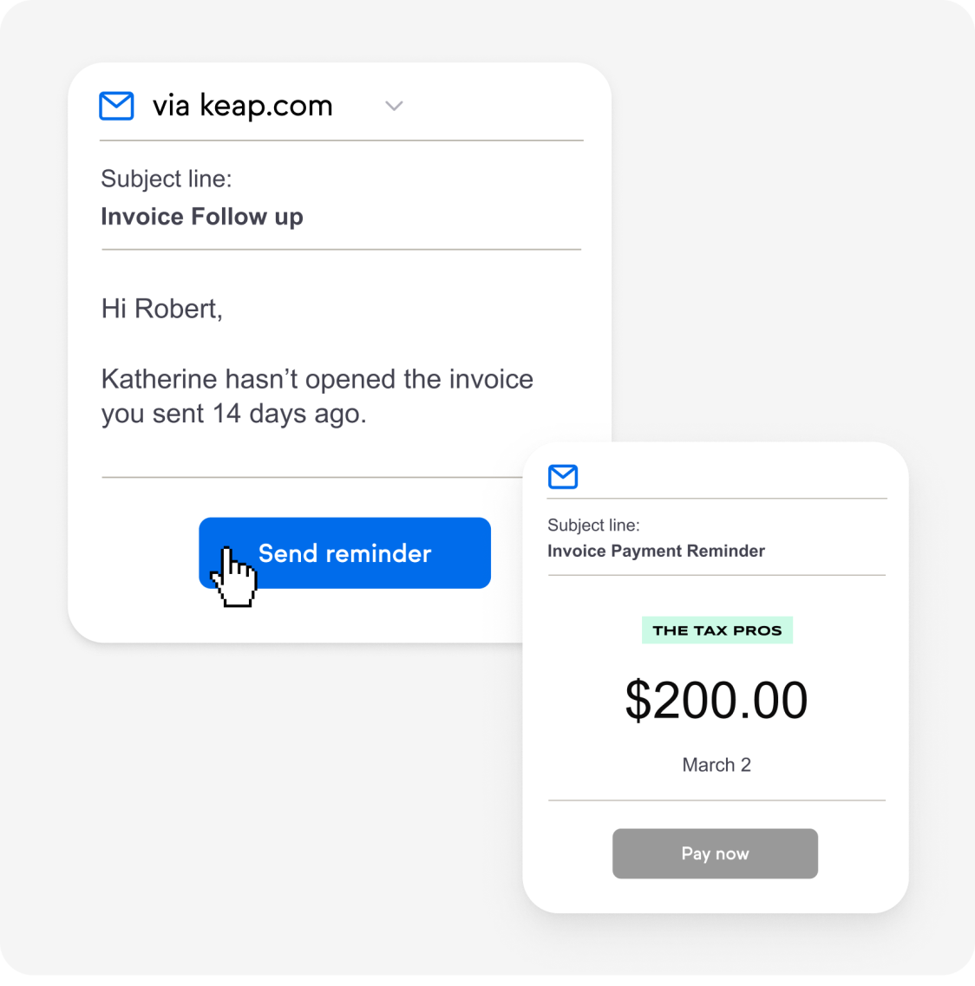Click the Subject line label in payment card

pyautogui.click(x=593, y=525)
